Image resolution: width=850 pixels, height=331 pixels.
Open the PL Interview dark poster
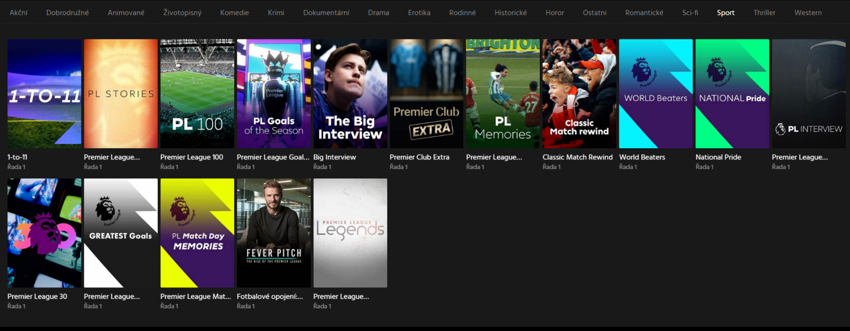pyautogui.click(x=809, y=94)
